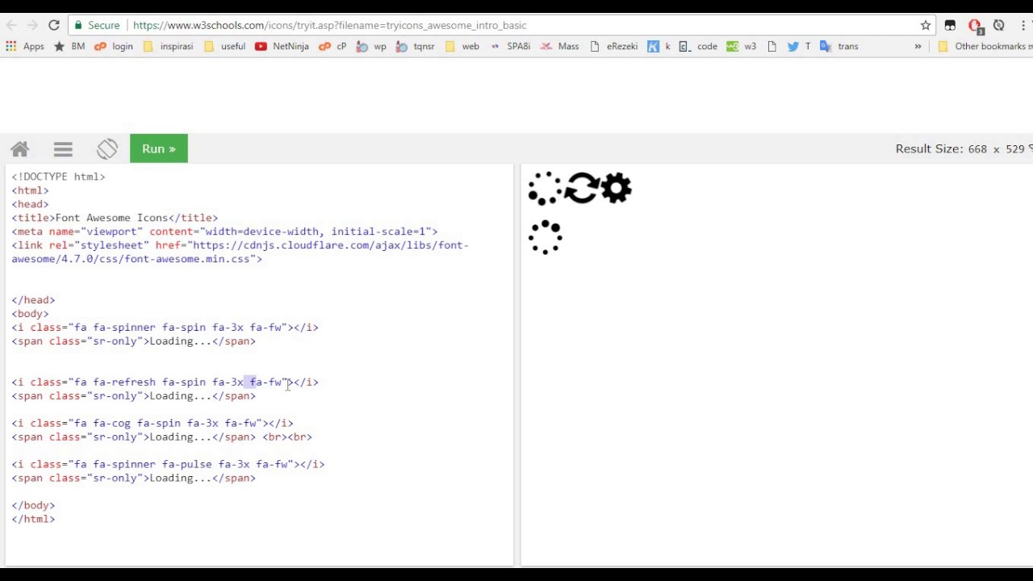This screenshot has width=1033, height=581.
Task: Click the fa-spinner fa-pulse code line
Action: tap(168, 465)
